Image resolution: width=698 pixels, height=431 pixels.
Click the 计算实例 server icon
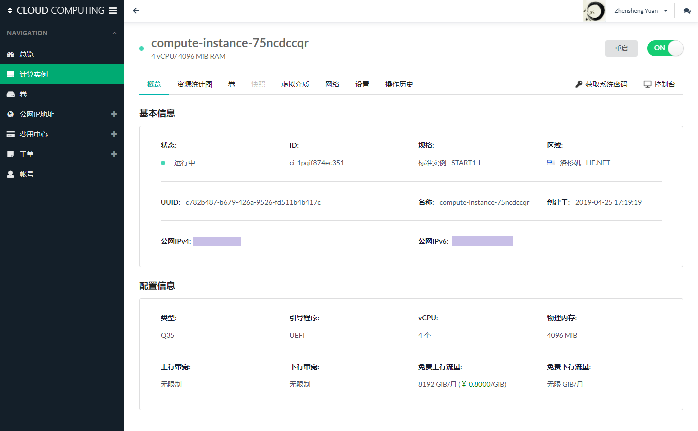11,74
